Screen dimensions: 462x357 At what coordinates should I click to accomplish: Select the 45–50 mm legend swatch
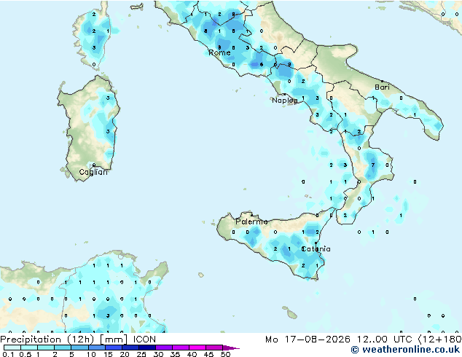[x=214, y=348]
